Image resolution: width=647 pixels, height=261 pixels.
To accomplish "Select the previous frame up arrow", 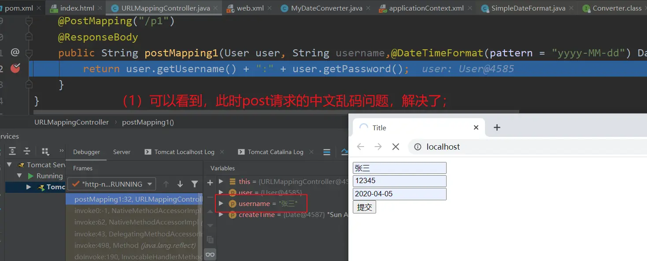I will pyautogui.click(x=166, y=184).
